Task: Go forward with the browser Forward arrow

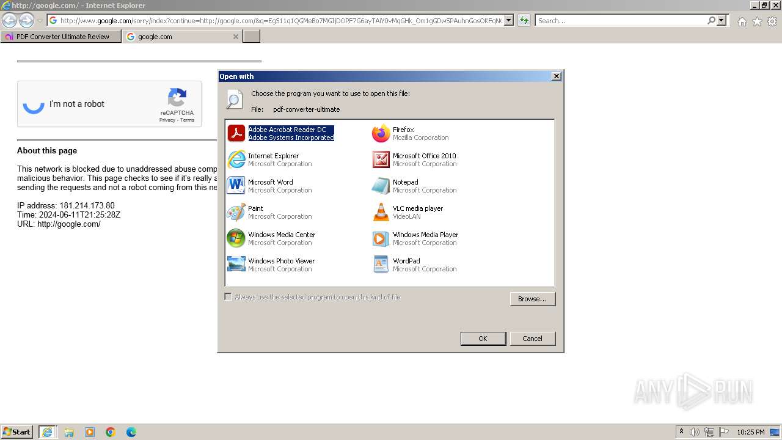Action: click(26, 21)
